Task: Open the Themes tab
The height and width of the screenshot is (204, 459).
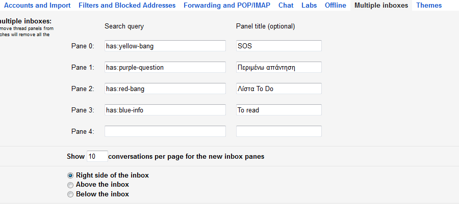Action: 429,6
